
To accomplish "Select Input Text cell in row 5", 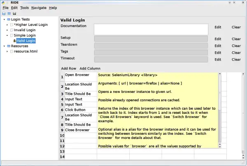I will pyautogui.click(x=81, y=104).
